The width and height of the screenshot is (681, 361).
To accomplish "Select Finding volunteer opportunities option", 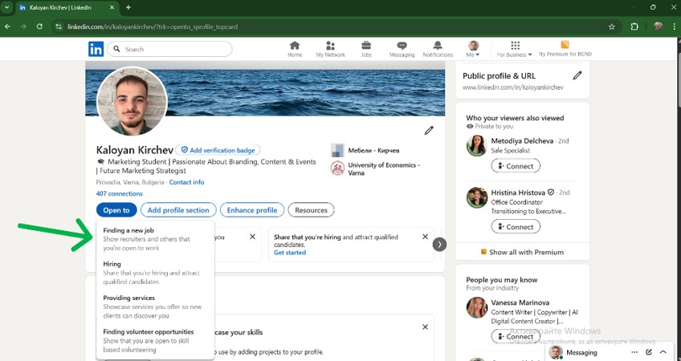I will [x=155, y=340].
